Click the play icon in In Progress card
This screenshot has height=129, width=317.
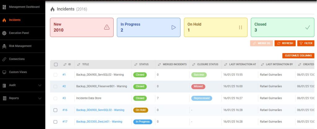tap(174, 27)
